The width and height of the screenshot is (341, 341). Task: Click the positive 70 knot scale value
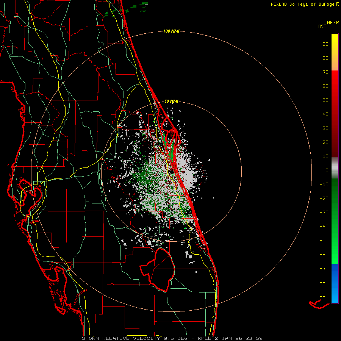pos(325,72)
